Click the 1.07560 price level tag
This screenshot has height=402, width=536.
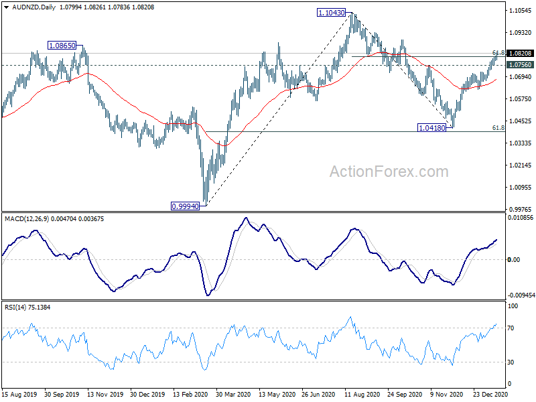[x=521, y=65]
